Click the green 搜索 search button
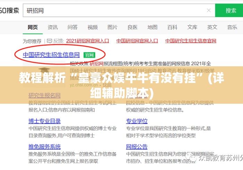Screen dimensions: 243x170 tap(229, 10)
